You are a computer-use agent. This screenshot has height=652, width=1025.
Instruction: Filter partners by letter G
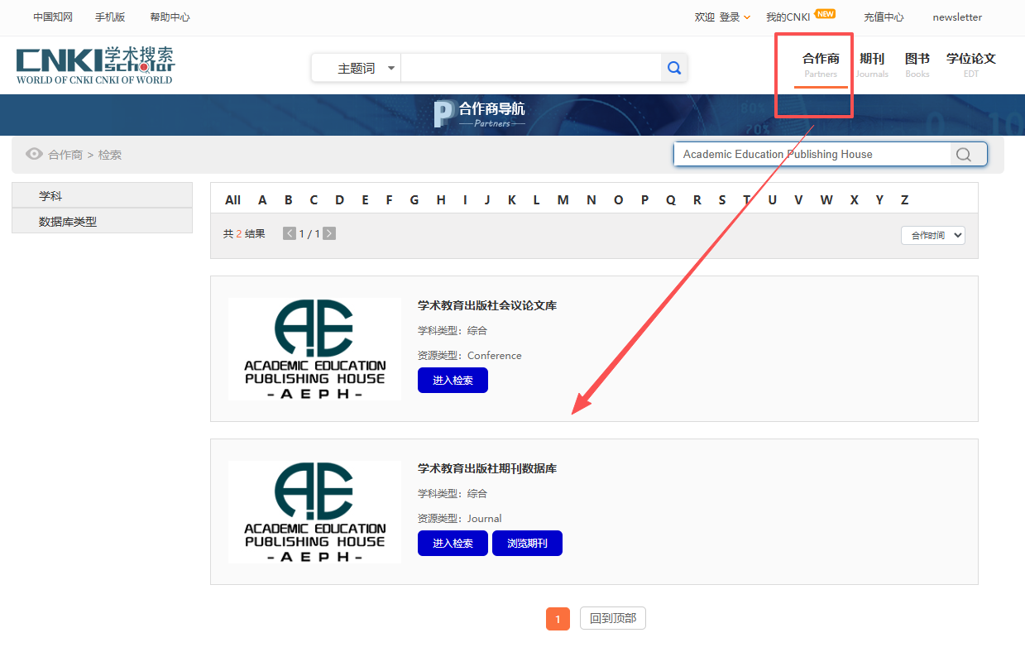(414, 199)
